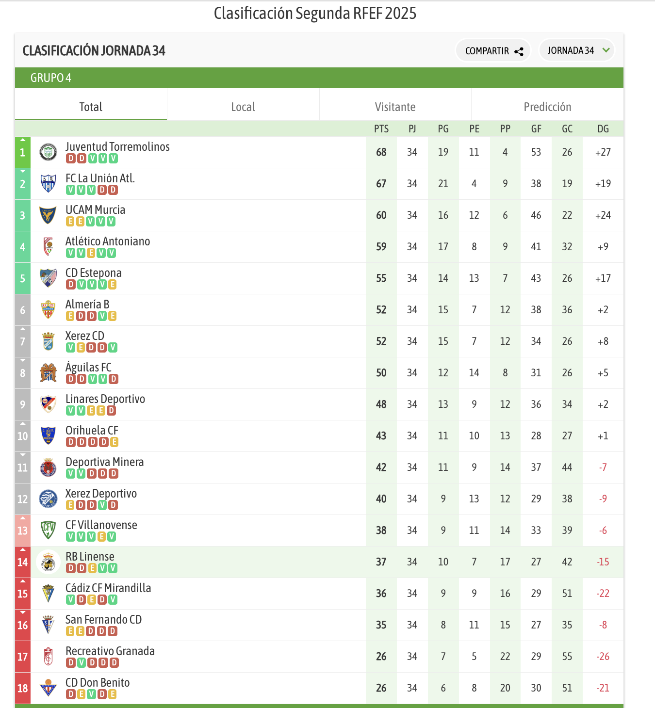Click the RB Linense team crest

48,562
